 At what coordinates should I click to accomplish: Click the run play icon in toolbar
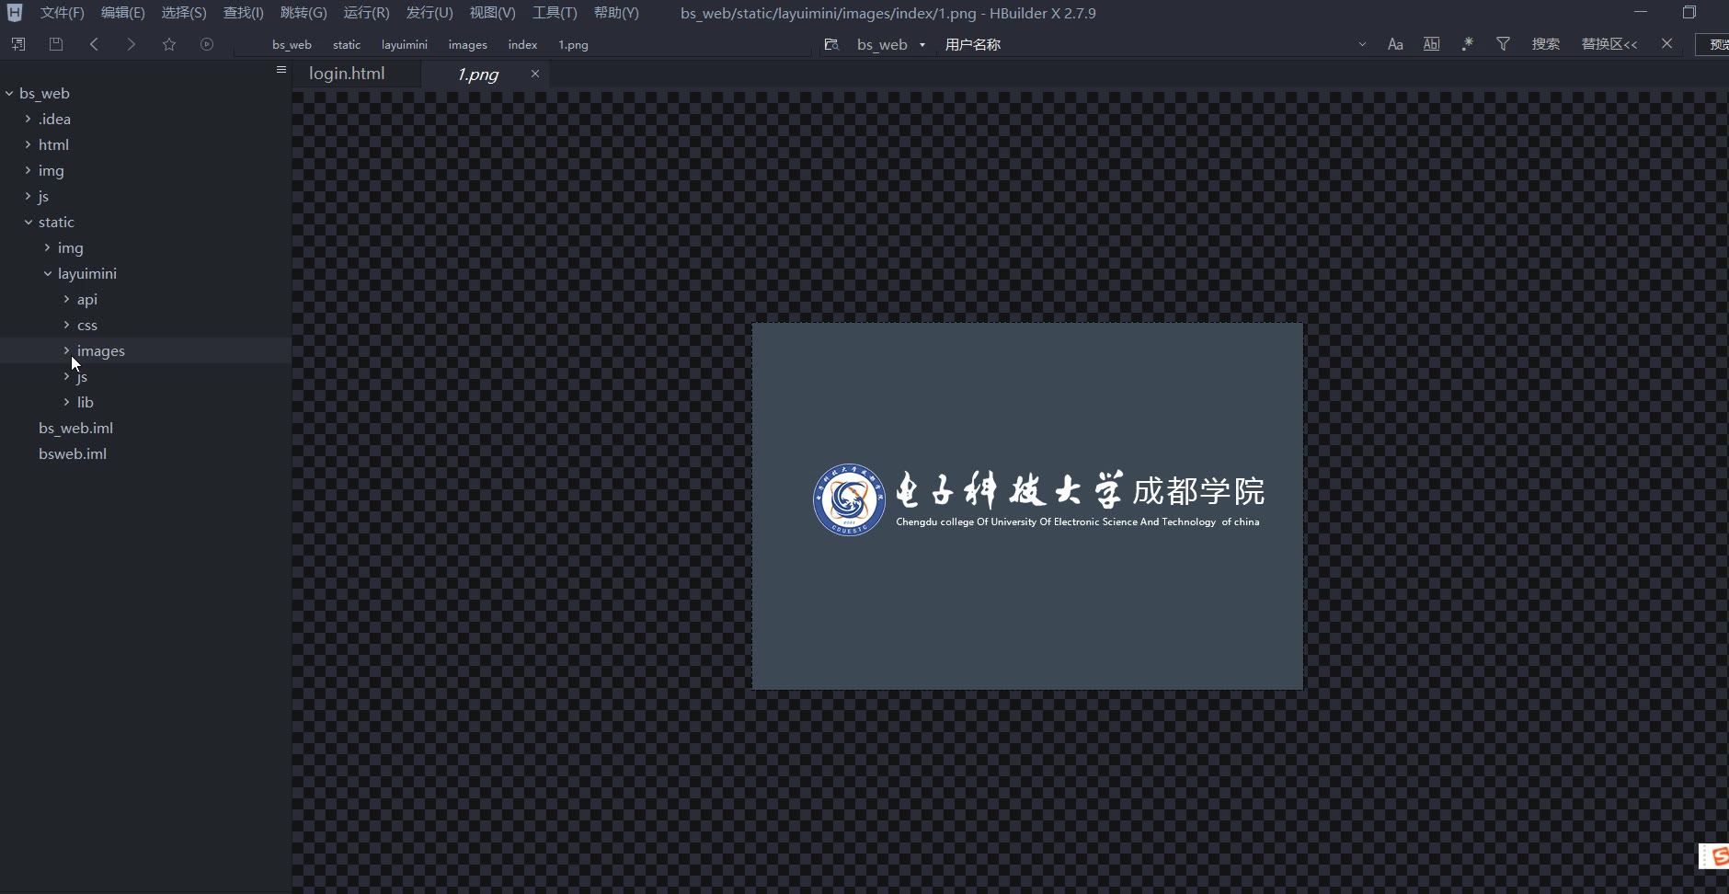click(207, 44)
